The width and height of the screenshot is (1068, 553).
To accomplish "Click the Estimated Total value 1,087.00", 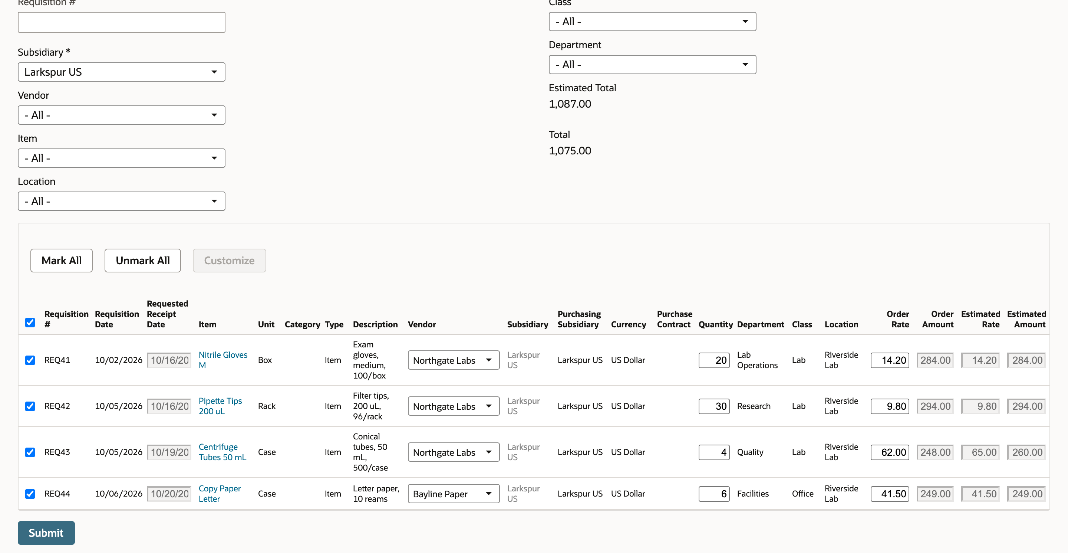I will coord(570,104).
